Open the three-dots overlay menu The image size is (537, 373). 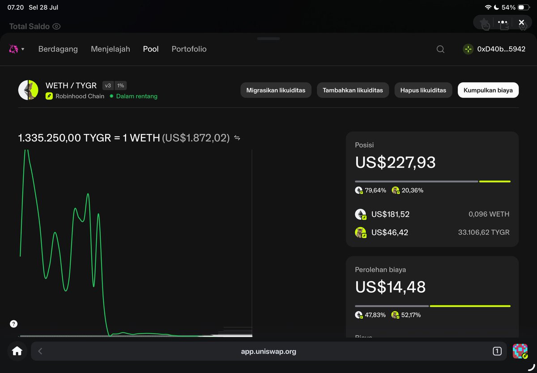click(503, 22)
